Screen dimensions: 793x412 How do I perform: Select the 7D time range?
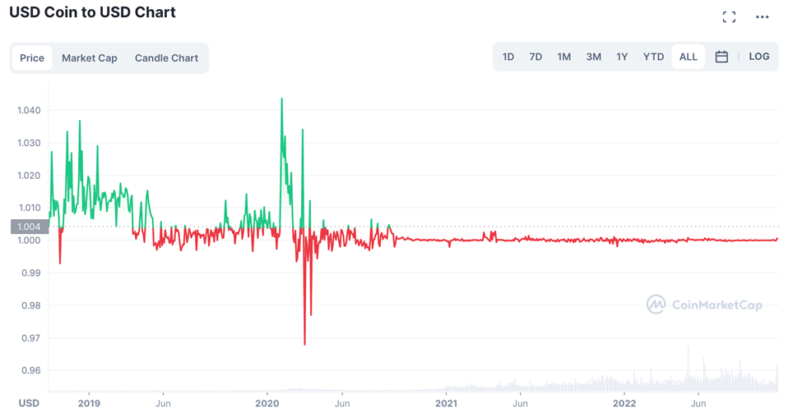536,57
